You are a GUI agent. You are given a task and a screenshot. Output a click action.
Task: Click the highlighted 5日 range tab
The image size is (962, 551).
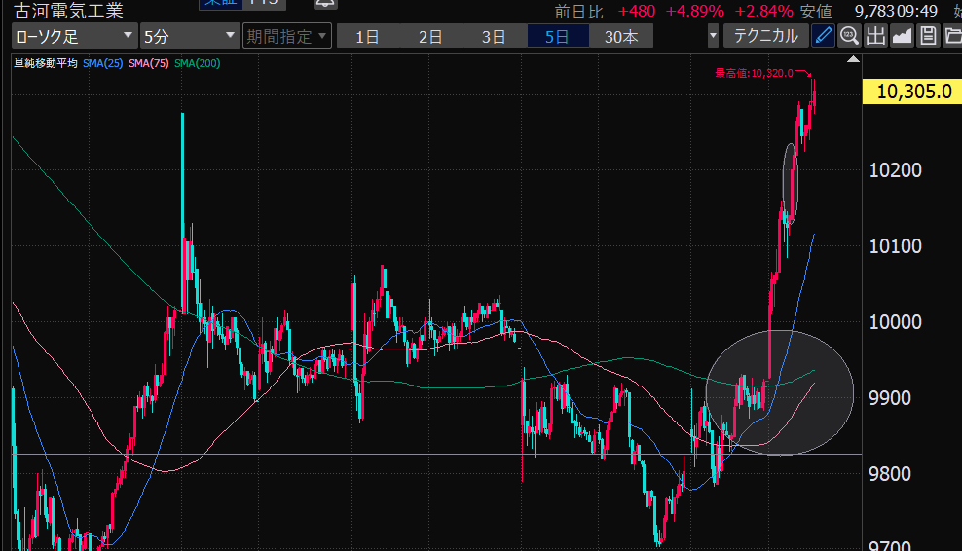(558, 37)
